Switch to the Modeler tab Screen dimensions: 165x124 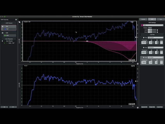143,19
